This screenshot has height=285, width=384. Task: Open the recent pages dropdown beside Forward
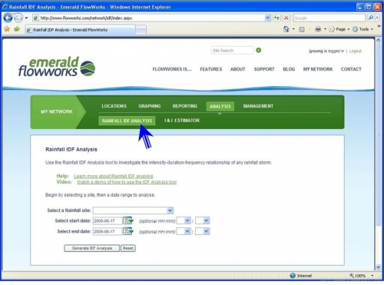(26, 18)
